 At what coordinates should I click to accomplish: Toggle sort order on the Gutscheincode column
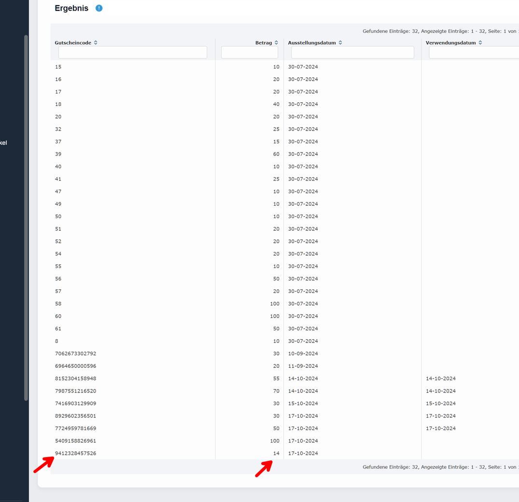click(x=95, y=42)
